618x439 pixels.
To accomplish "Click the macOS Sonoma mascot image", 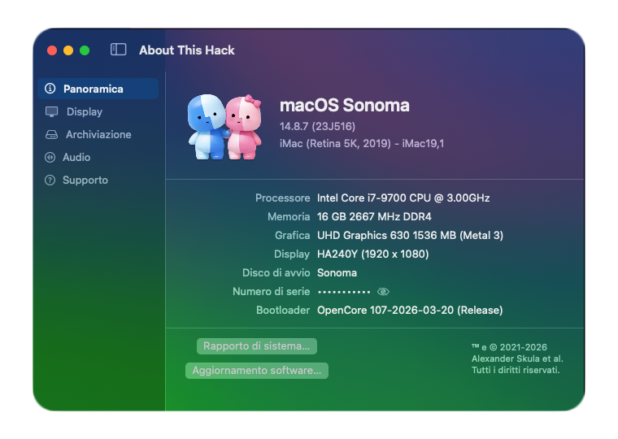I will [224, 126].
